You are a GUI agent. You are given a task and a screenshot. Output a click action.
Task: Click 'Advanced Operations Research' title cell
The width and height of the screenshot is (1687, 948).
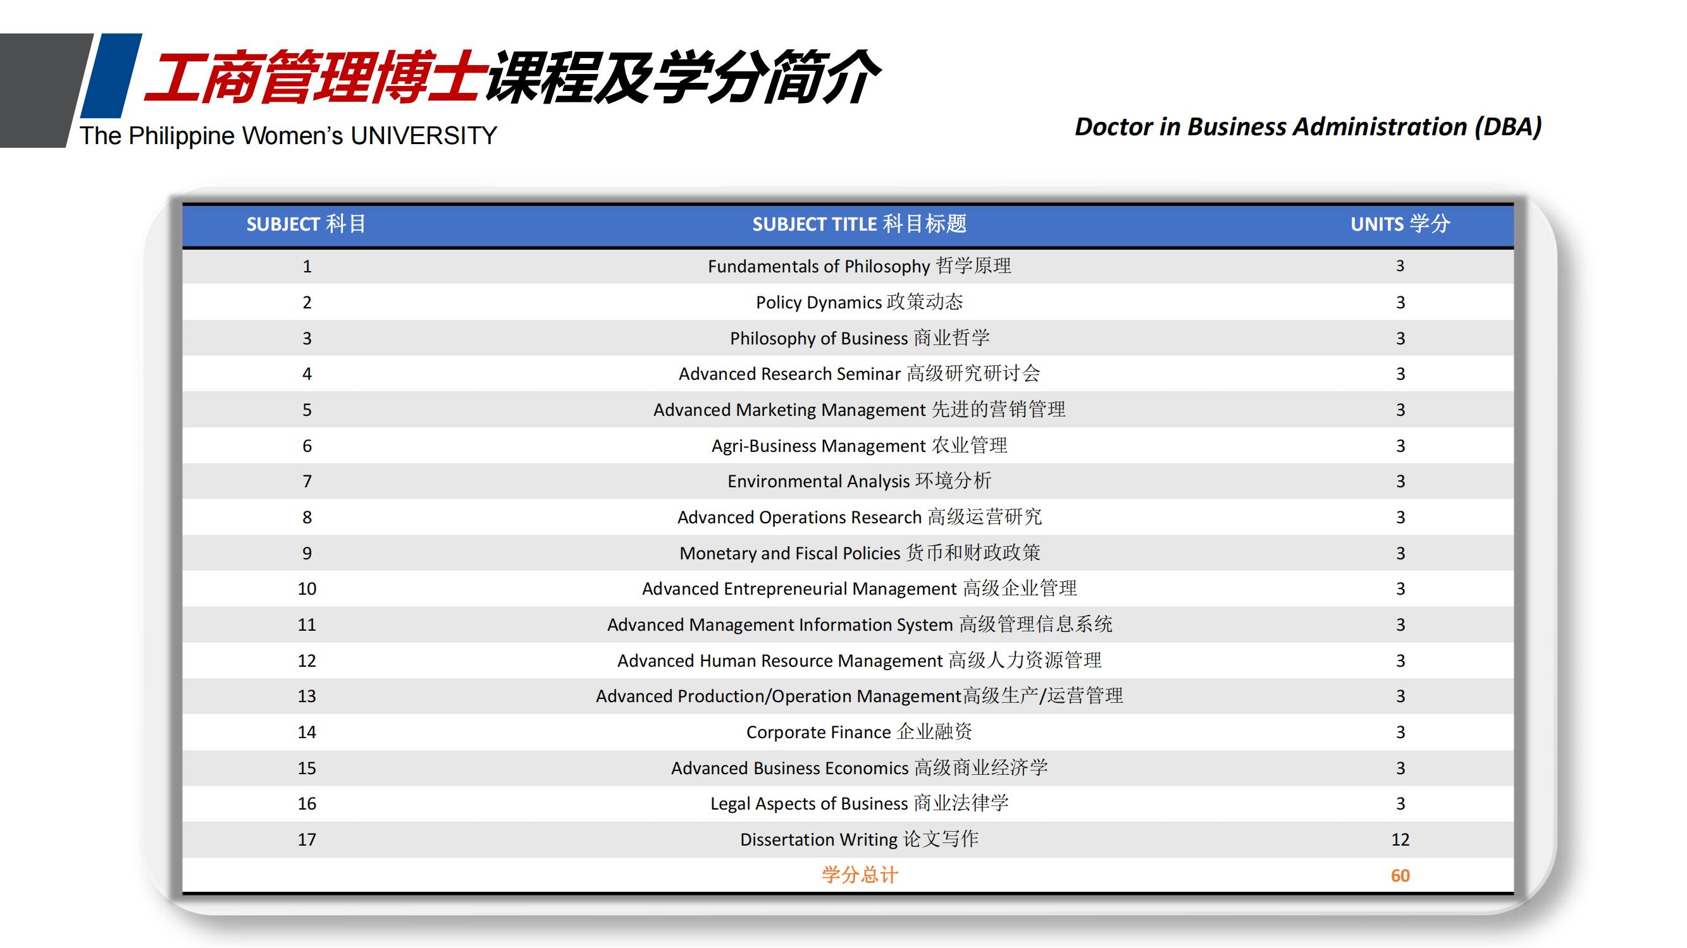pos(859,517)
